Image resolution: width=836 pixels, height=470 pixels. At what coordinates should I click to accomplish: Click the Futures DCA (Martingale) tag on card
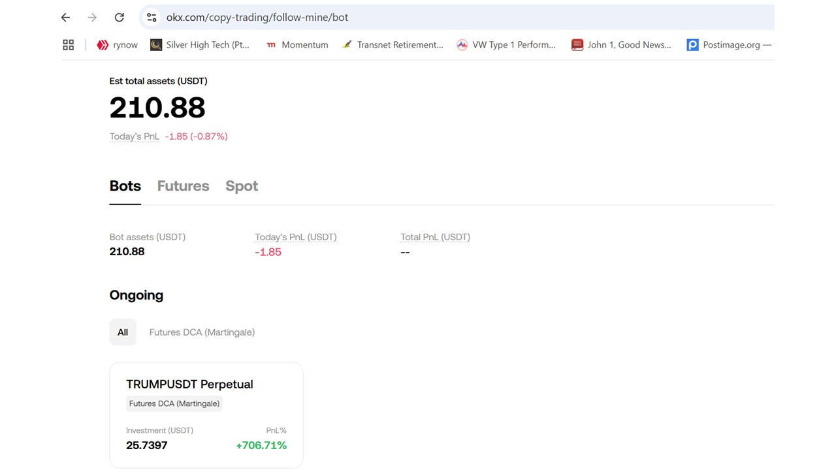tap(174, 403)
